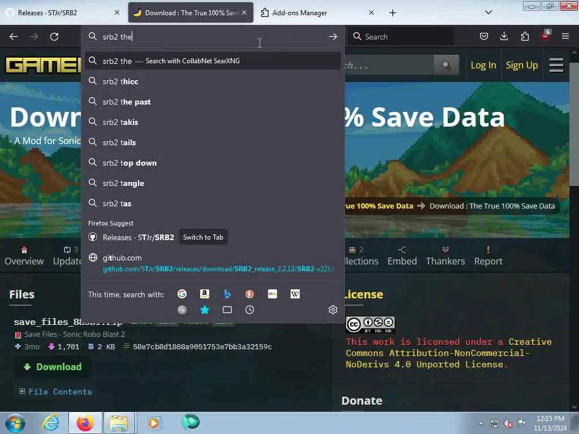Image resolution: width=579 pixels, height=434 pixels.
Task: Search with Amazon one-off engine icon
Action: 205,294
